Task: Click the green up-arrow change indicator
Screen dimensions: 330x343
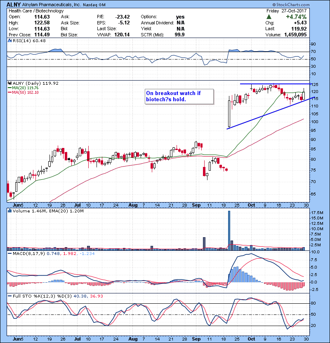Action: (x=269, y=17)
